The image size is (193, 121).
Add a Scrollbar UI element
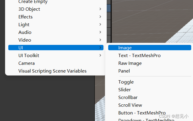pyautogui.click(x=149, y=98)
